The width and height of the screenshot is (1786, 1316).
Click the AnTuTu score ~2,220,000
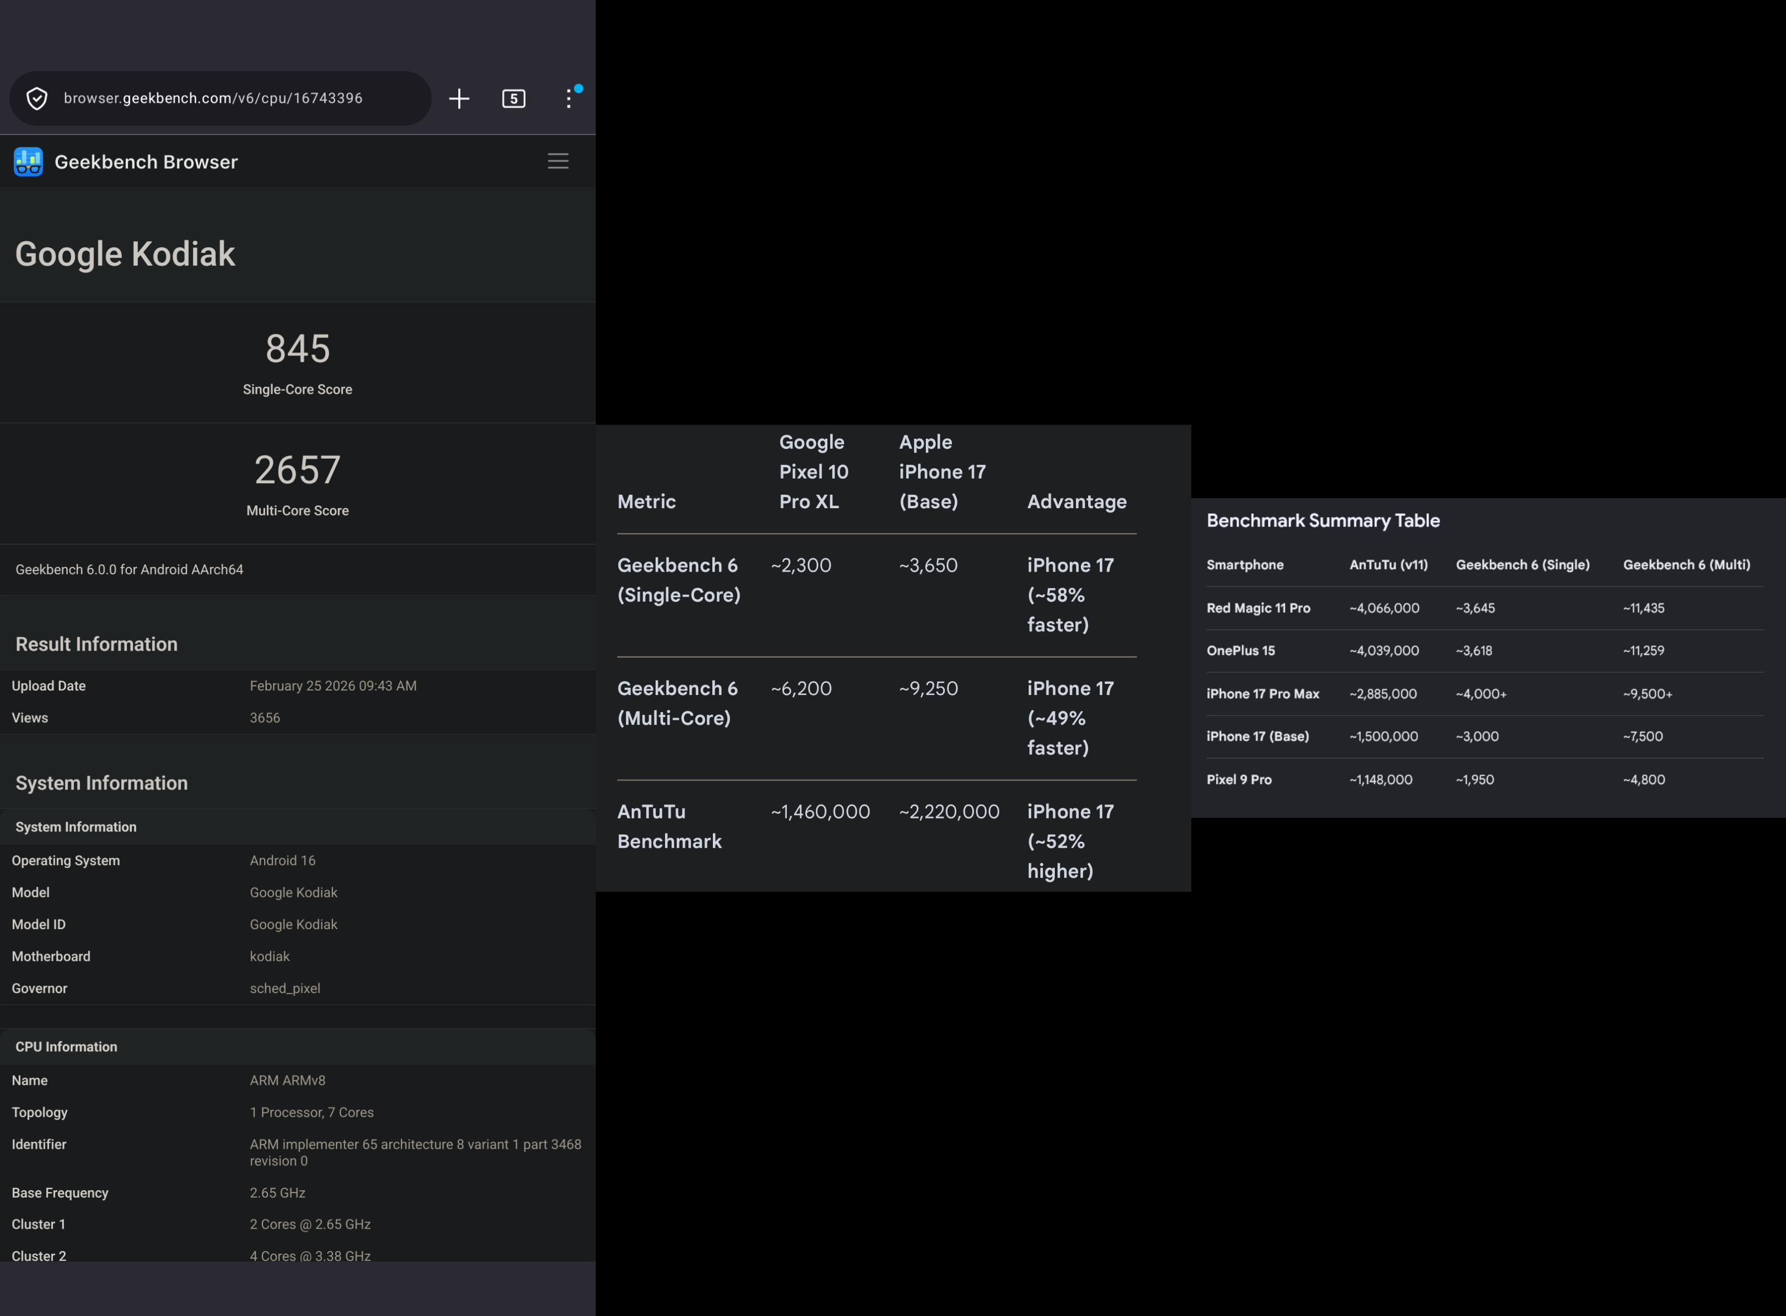tap(949, 811)
